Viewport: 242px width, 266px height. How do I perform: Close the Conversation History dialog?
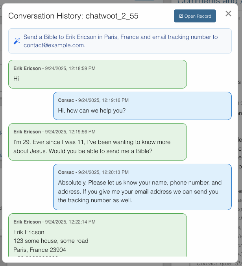tap(228, 14)
